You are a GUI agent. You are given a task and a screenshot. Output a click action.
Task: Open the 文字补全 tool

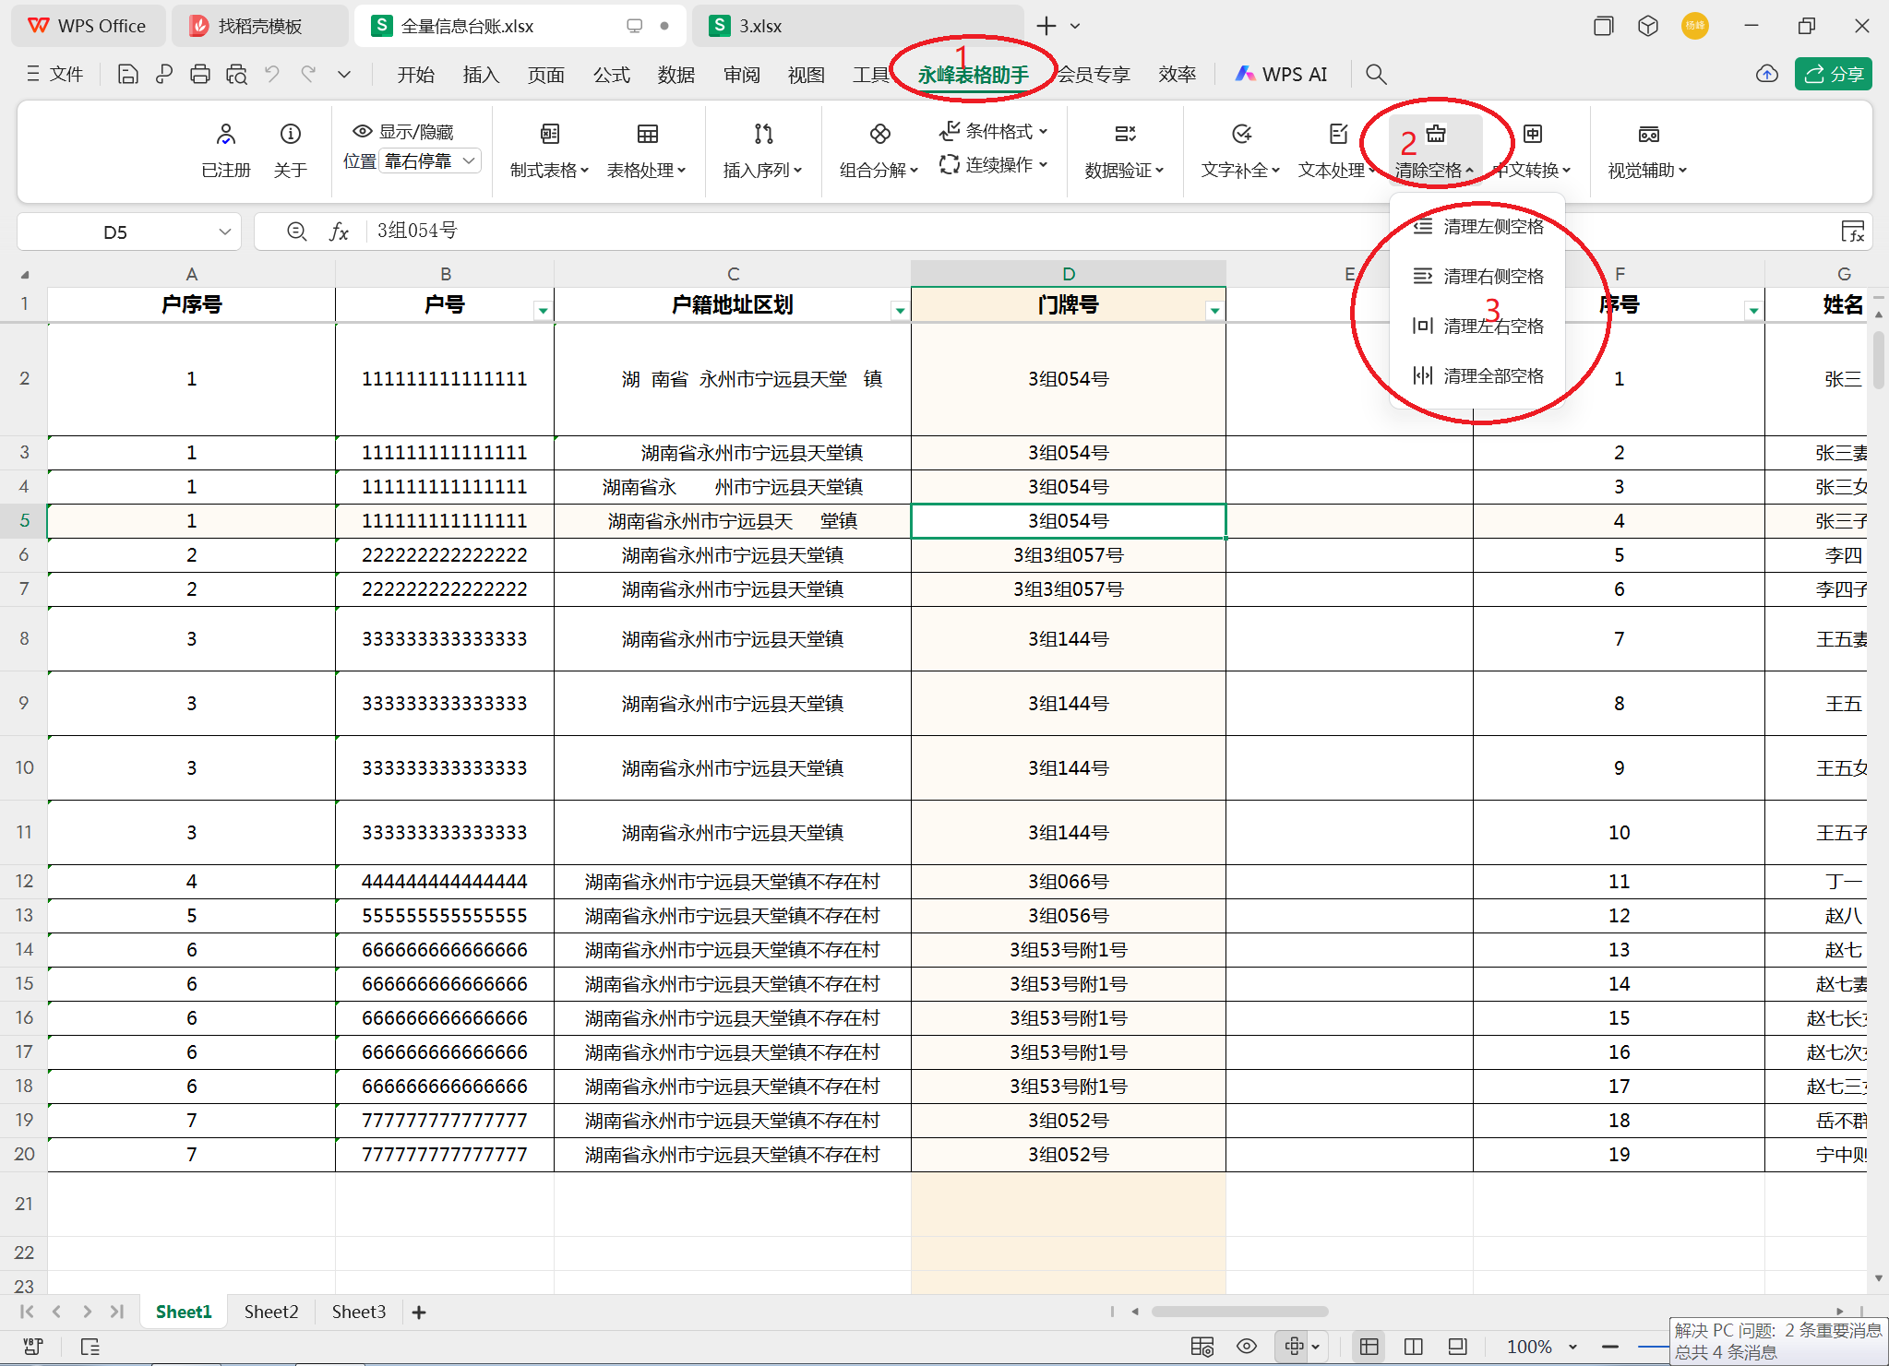point(1241,135)
